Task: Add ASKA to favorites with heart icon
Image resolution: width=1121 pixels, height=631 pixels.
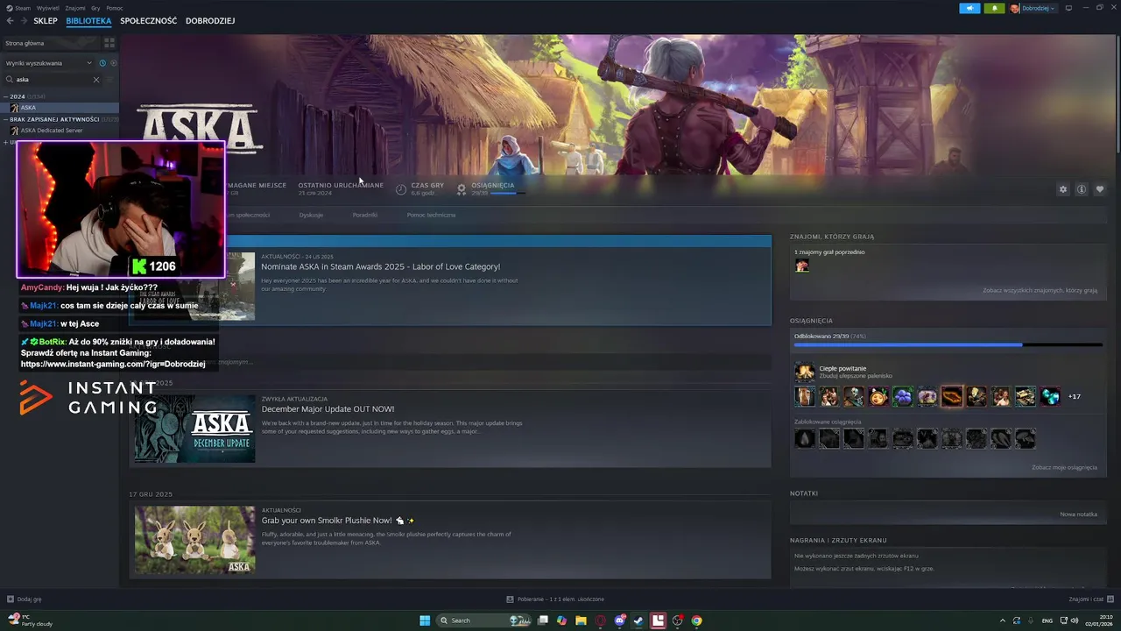Action: click(x=1100, y=189)
